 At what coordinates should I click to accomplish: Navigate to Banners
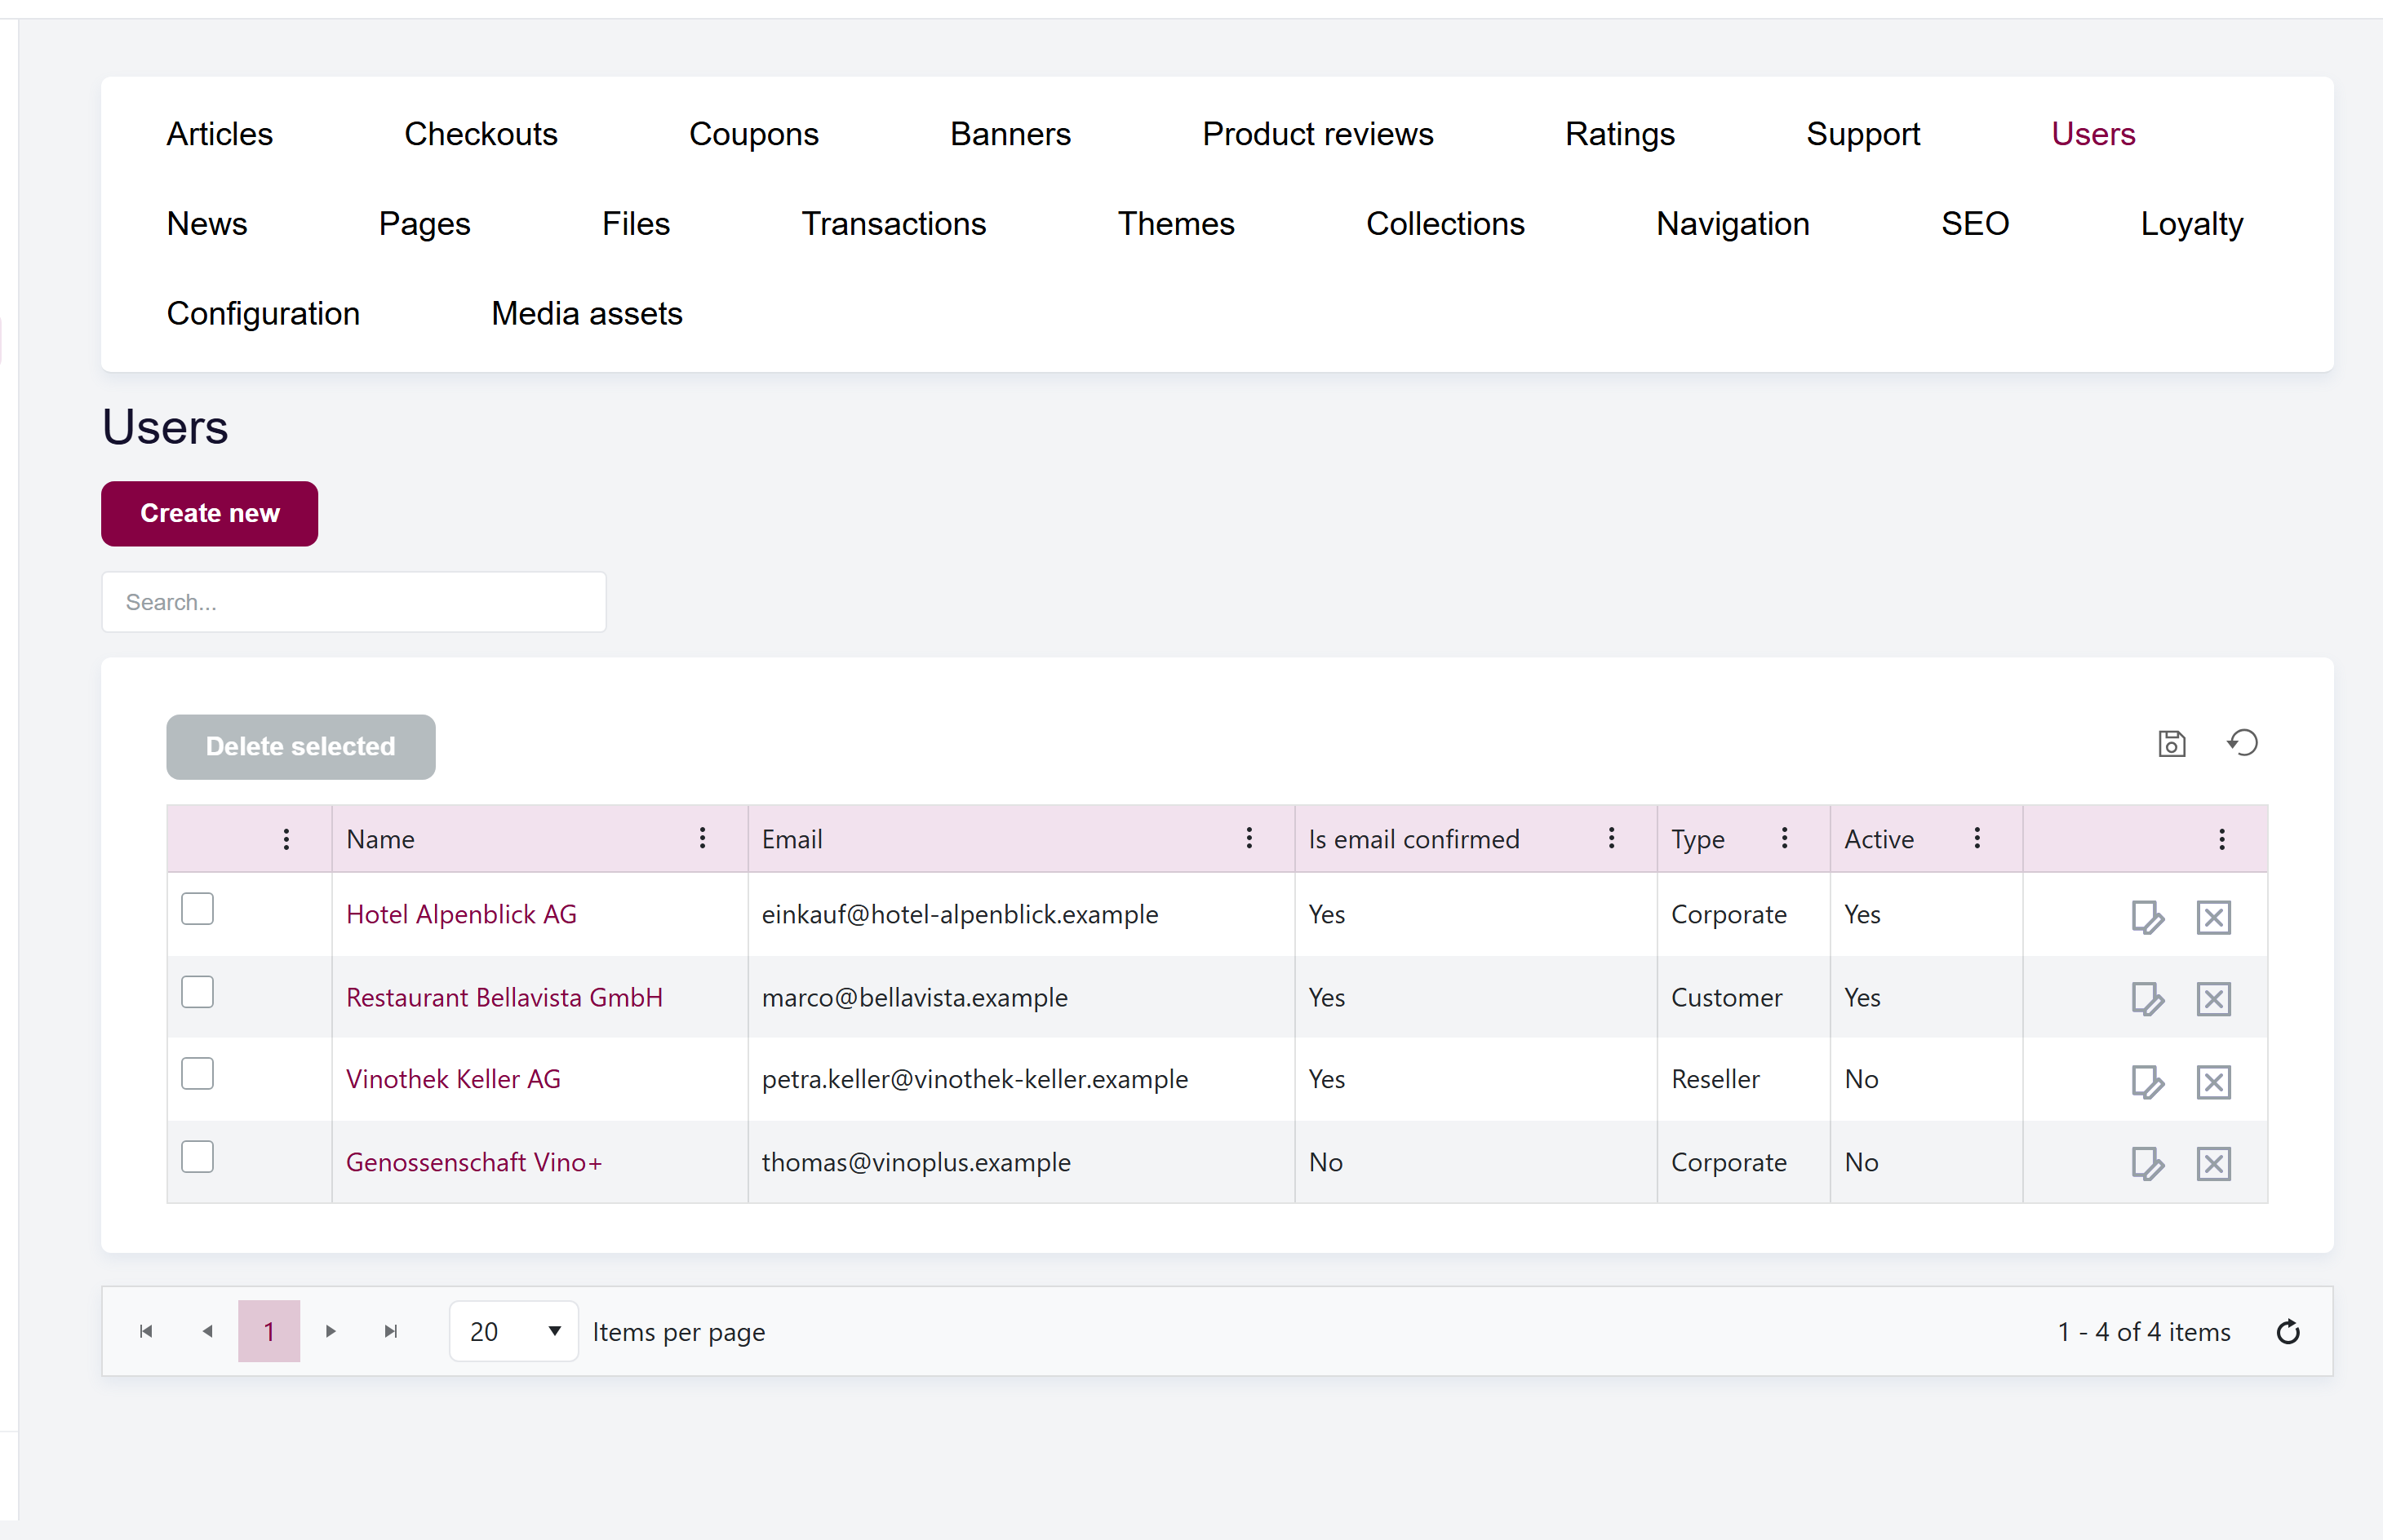tap(1010, 134)
